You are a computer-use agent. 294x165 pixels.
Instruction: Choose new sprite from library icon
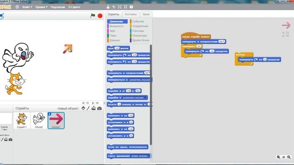pos(83,108)
